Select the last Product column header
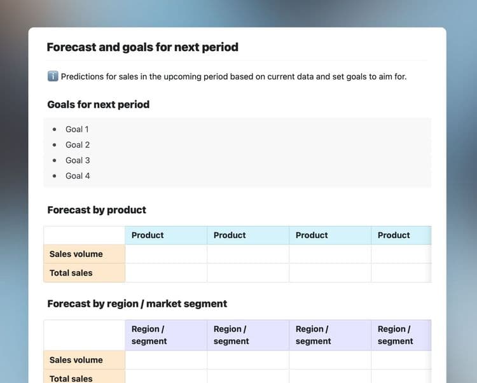Screen dimensions: 477x383 click(401, 235)
